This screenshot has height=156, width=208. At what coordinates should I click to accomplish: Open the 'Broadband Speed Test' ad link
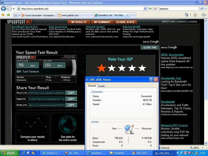tap(24, 27)
